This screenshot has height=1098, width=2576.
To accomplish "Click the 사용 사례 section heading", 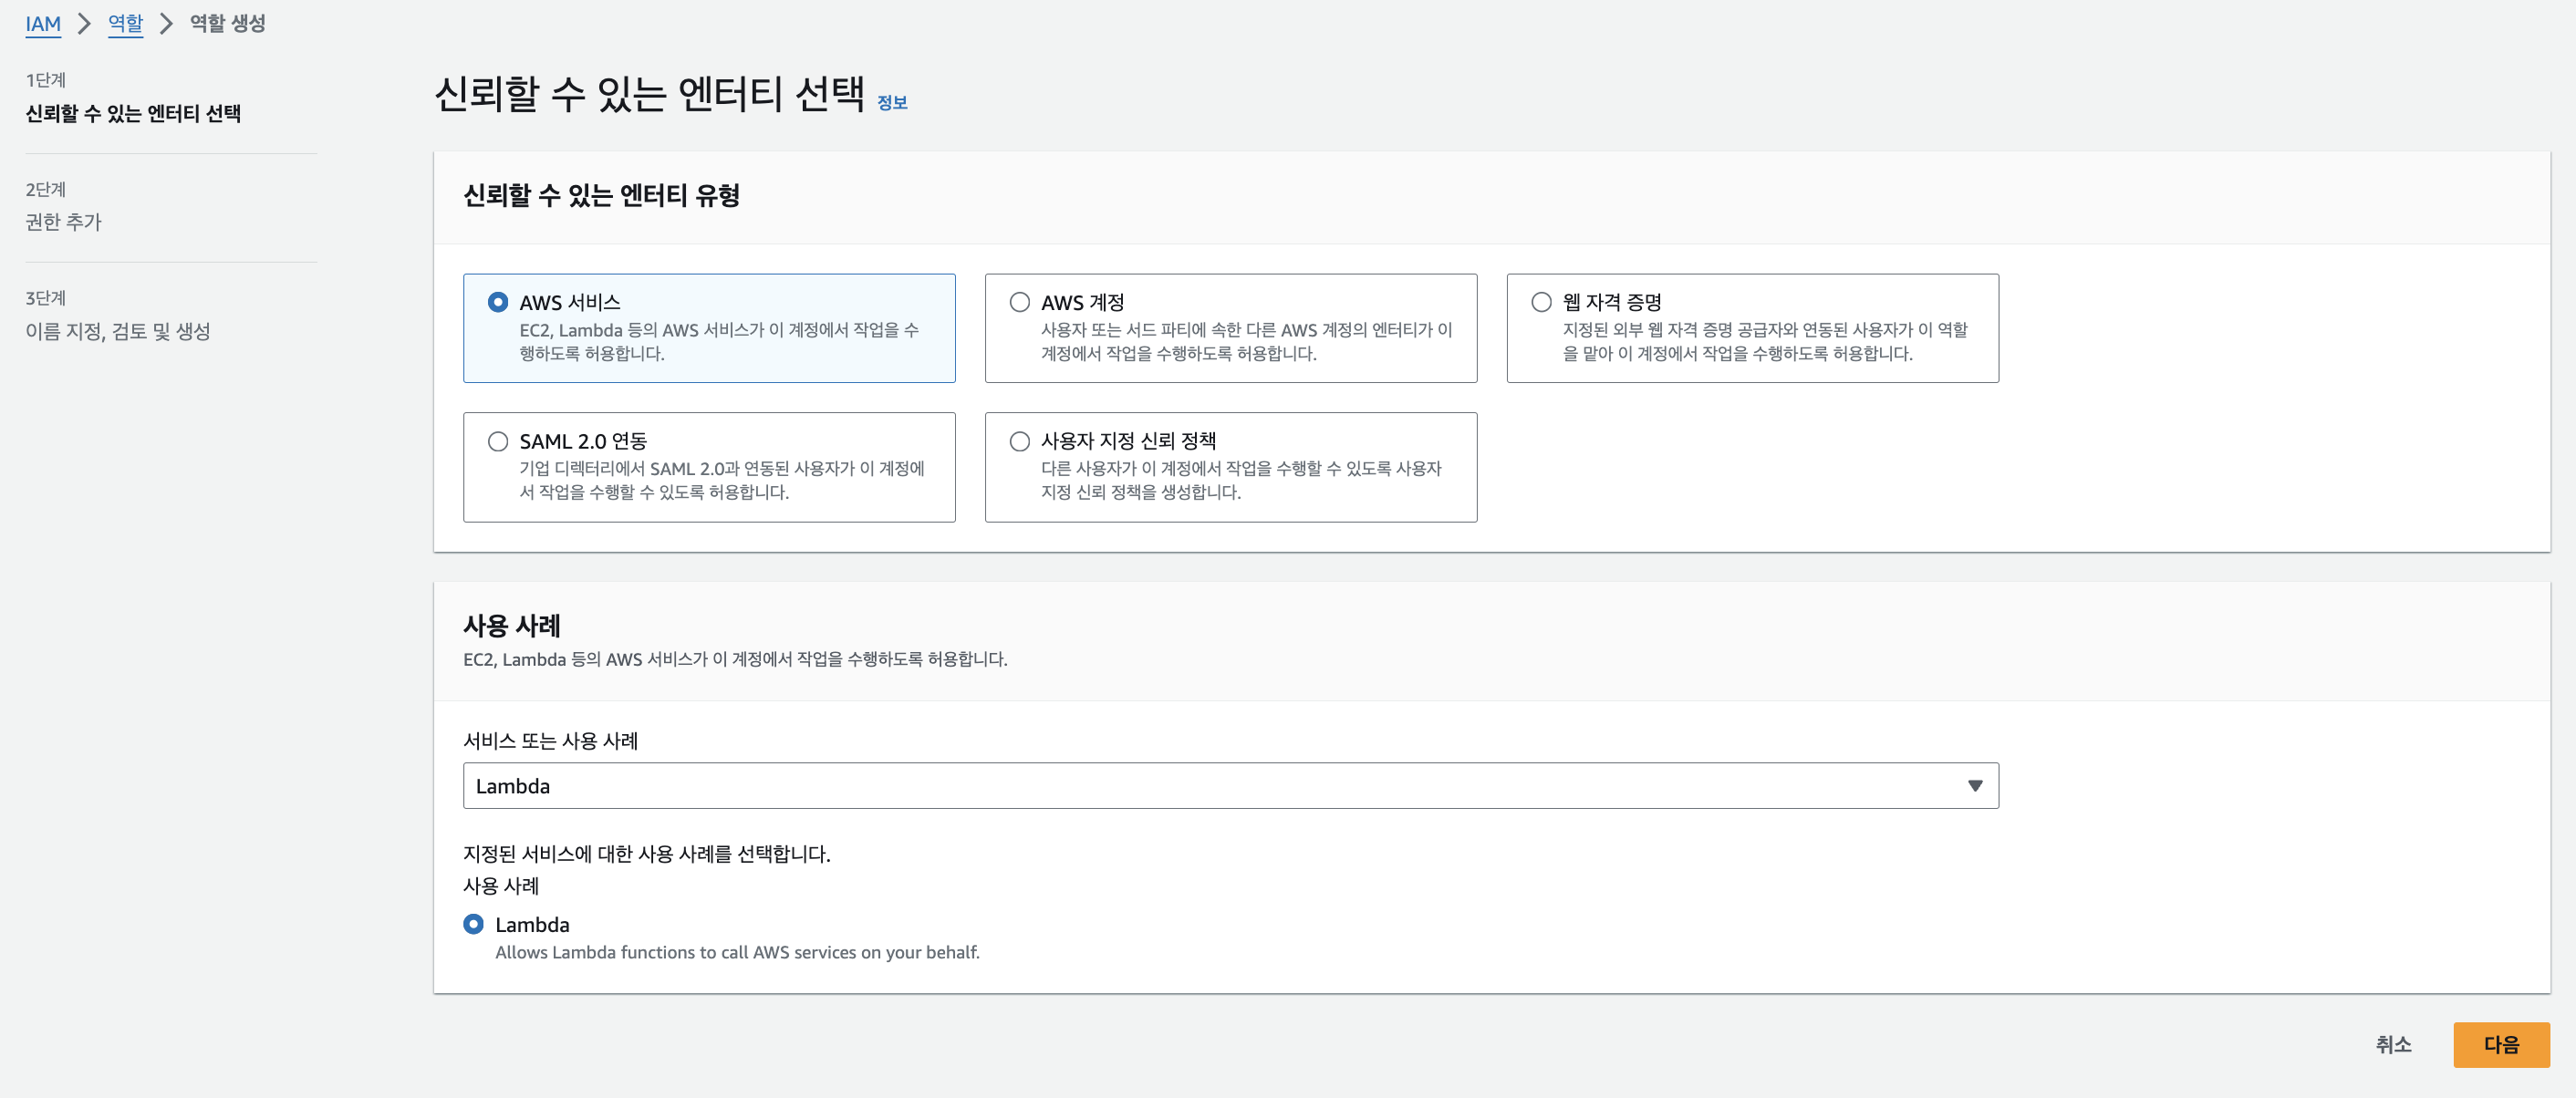I will tap(512, 626).
